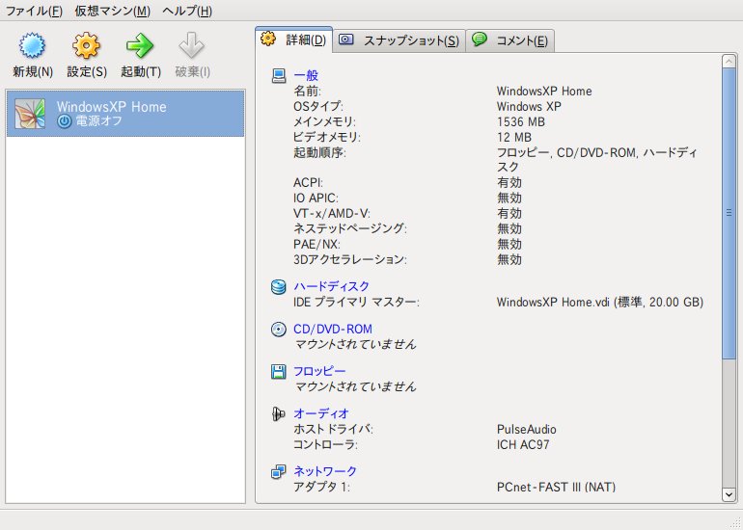Open the ハードディスク settings link
This screenshot has height=530, width=743.
331,286
